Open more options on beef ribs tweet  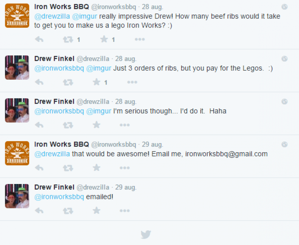(140, 39)
